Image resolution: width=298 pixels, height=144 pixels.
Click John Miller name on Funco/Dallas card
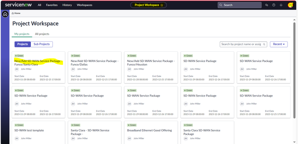coord(83,69)
